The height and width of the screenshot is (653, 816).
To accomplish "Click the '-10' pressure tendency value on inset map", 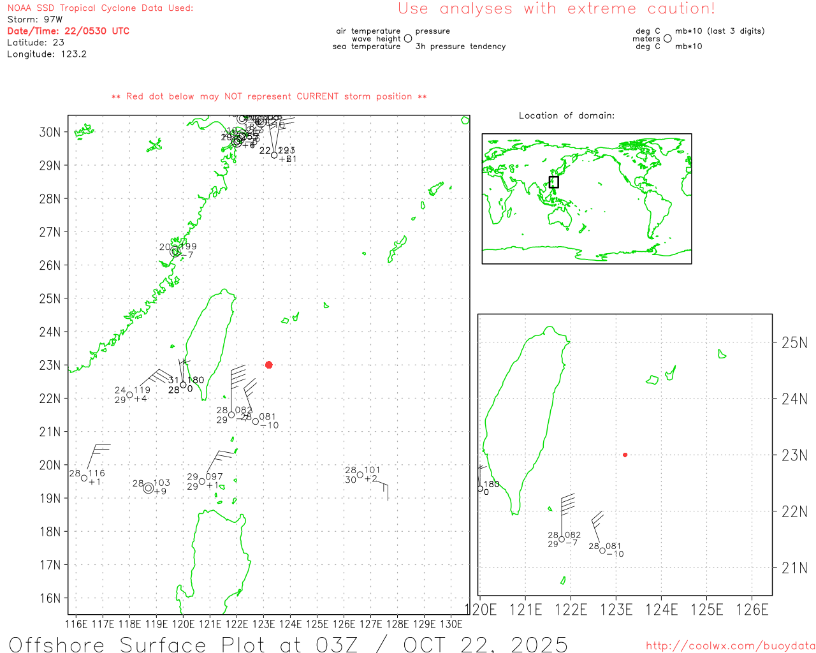I will (615, 554).
